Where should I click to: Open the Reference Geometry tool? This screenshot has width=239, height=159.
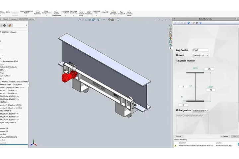[x=73, y=12]
